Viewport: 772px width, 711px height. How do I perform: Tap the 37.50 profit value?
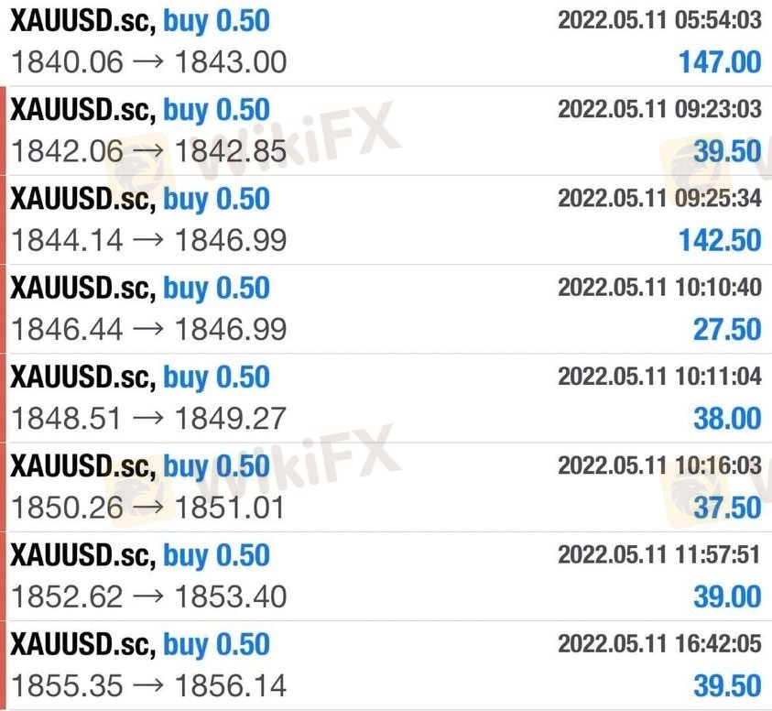click(727, 508)
